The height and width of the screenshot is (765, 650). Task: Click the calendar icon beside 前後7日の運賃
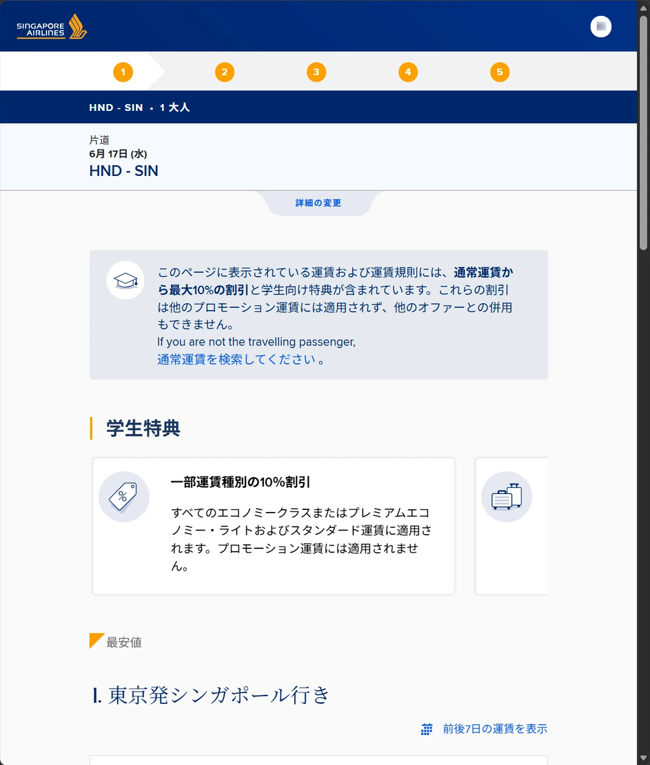point(427,729)
